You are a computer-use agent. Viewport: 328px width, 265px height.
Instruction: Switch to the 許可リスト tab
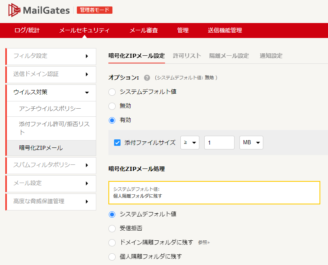pos(187,56)
